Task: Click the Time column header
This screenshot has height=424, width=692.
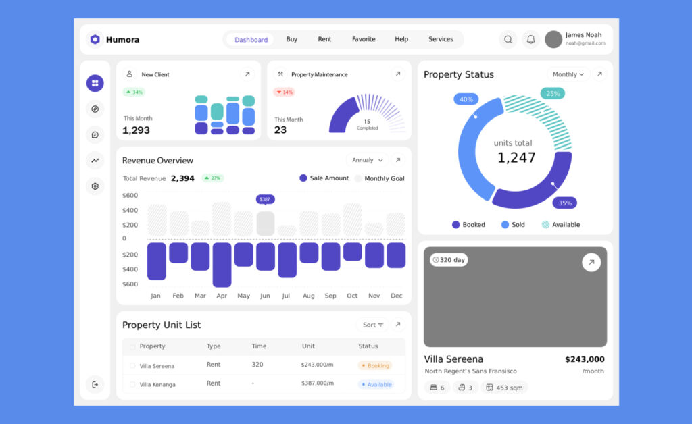Action: coord(259,346)
